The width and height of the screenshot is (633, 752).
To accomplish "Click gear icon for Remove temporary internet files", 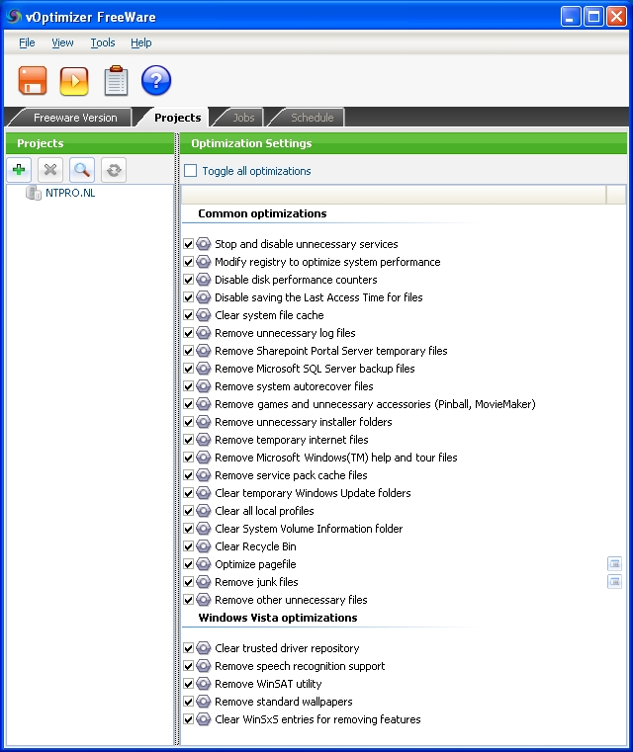I will click(204, 440).
